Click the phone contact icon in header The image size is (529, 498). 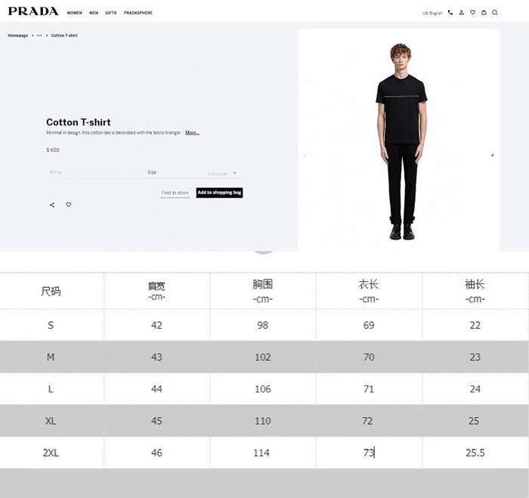tap(450, 13)
